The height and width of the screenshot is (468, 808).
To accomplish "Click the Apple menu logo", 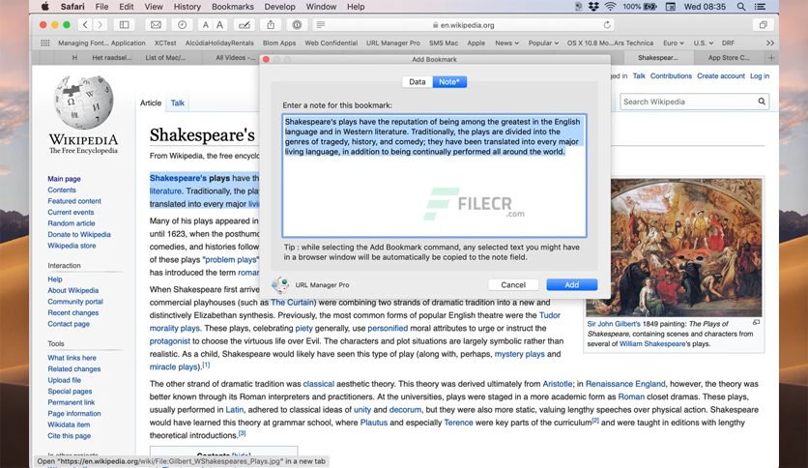I will pos(44,7).
